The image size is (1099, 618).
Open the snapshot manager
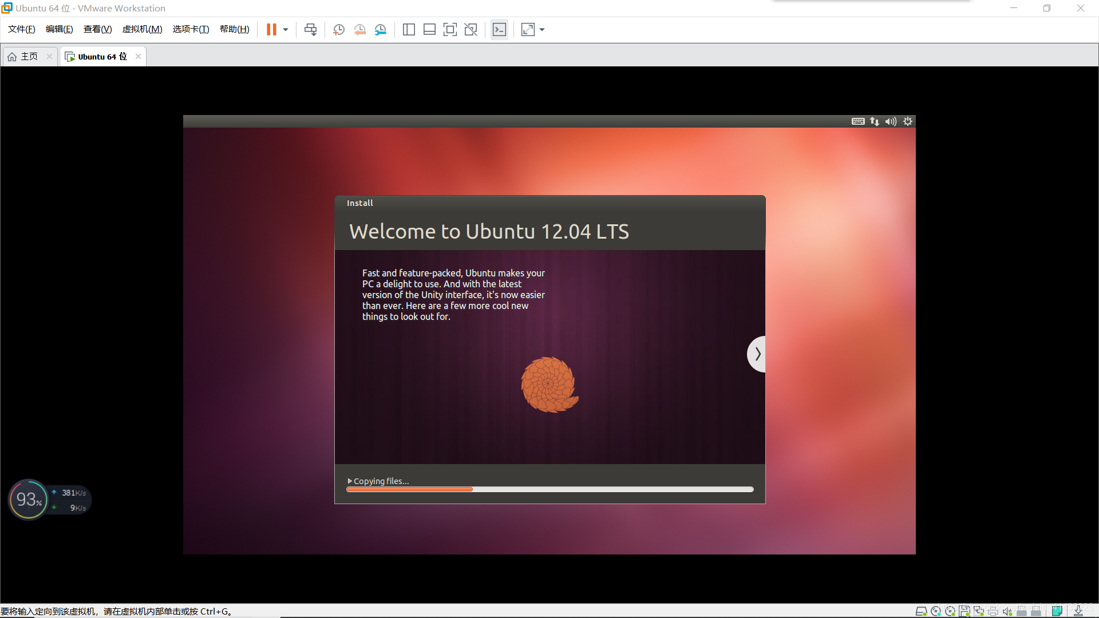click(x=381, y=30)
